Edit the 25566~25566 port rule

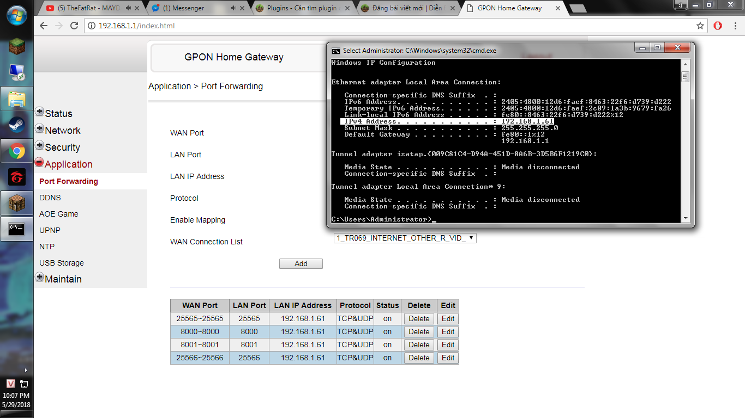(x=448, y=358)
